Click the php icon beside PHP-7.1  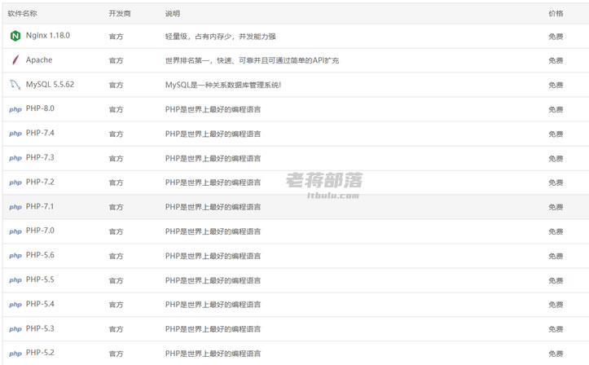(15, 207)
